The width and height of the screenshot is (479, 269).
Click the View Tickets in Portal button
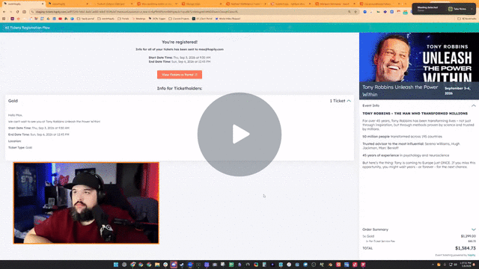(x=180, y=75)
